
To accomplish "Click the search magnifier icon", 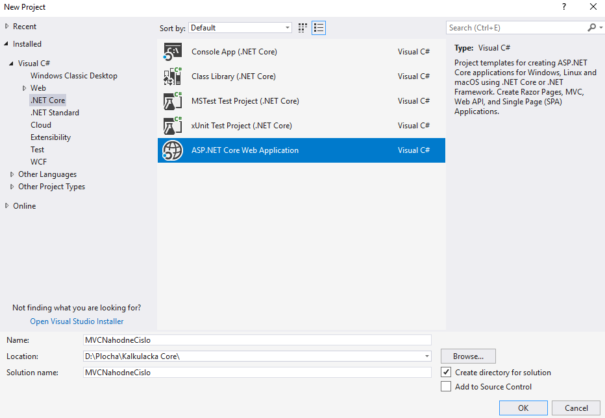I will pyautogui.click(x=591, y=28).
